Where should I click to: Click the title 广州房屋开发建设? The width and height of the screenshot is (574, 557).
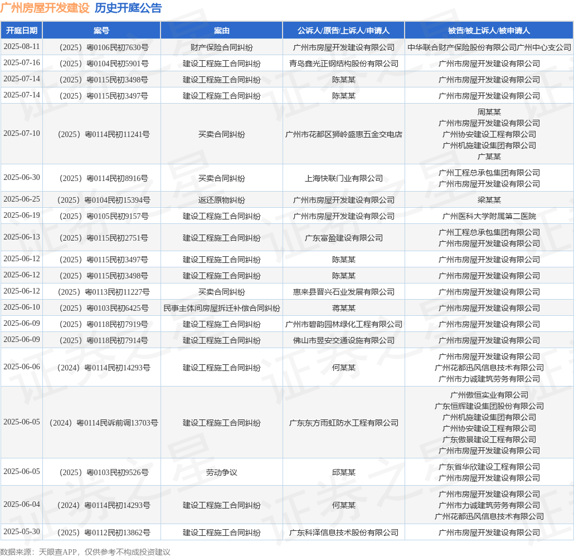click(x=45, y=8)
